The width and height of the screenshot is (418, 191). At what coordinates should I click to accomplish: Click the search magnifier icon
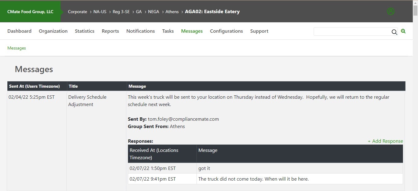tap(394, 32)
